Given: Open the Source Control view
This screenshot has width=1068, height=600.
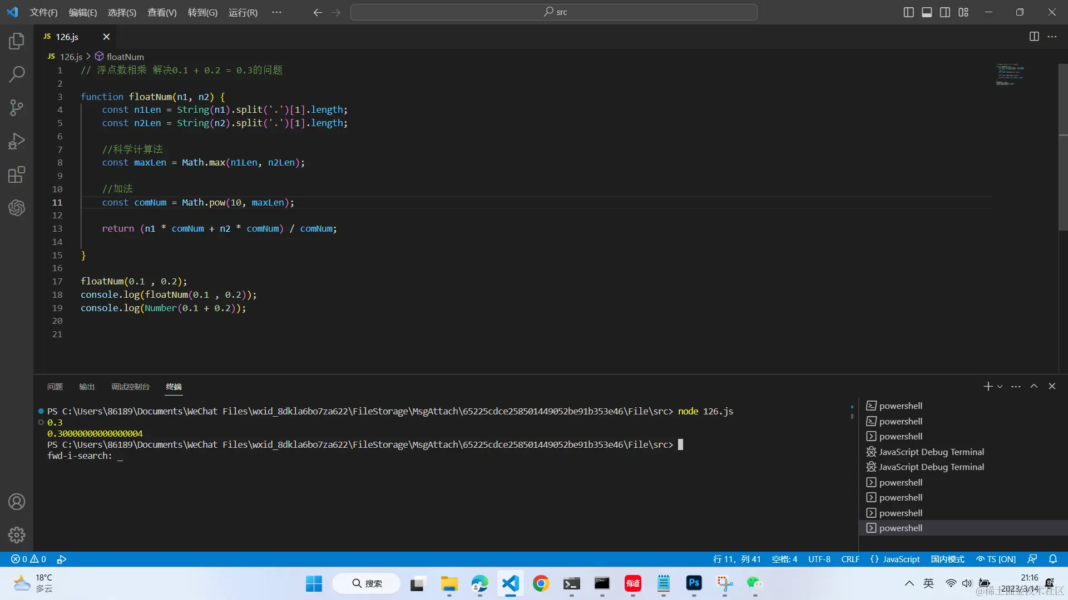Looking at the screenshot, I should pos(17,107).
